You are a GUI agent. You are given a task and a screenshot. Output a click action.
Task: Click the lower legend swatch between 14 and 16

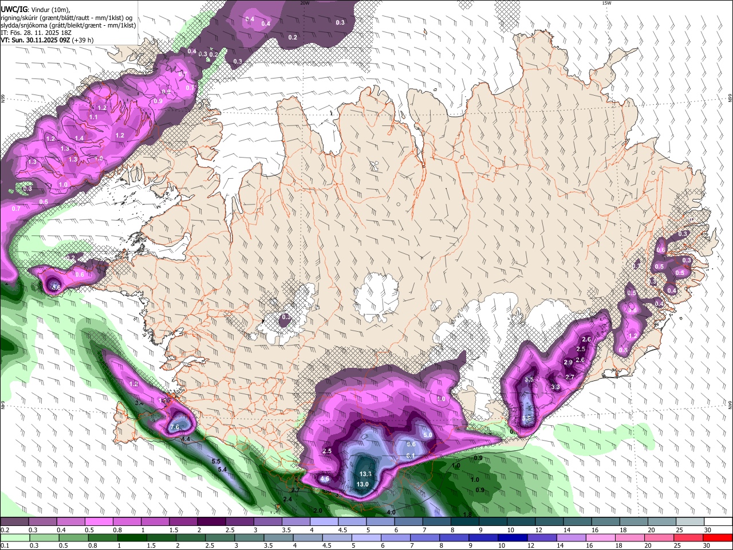571,537
